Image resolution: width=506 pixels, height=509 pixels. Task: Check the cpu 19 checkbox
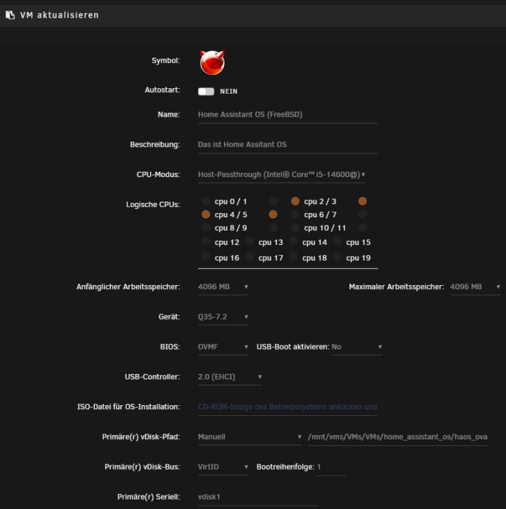[x=337, y=257]
